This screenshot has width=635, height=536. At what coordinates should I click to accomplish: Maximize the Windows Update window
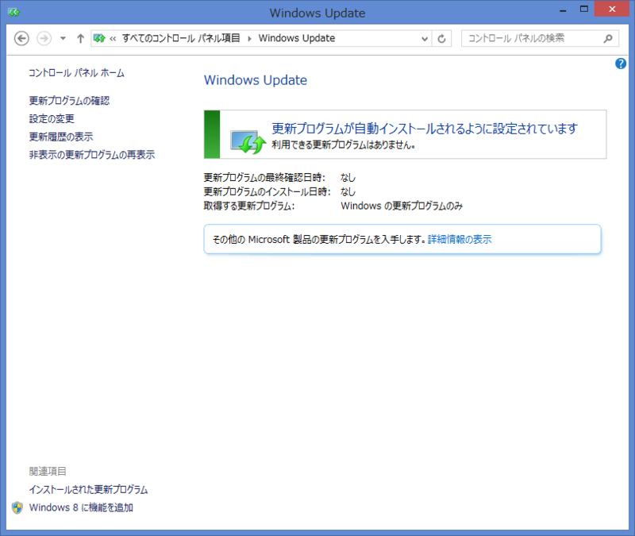[583, 9]
